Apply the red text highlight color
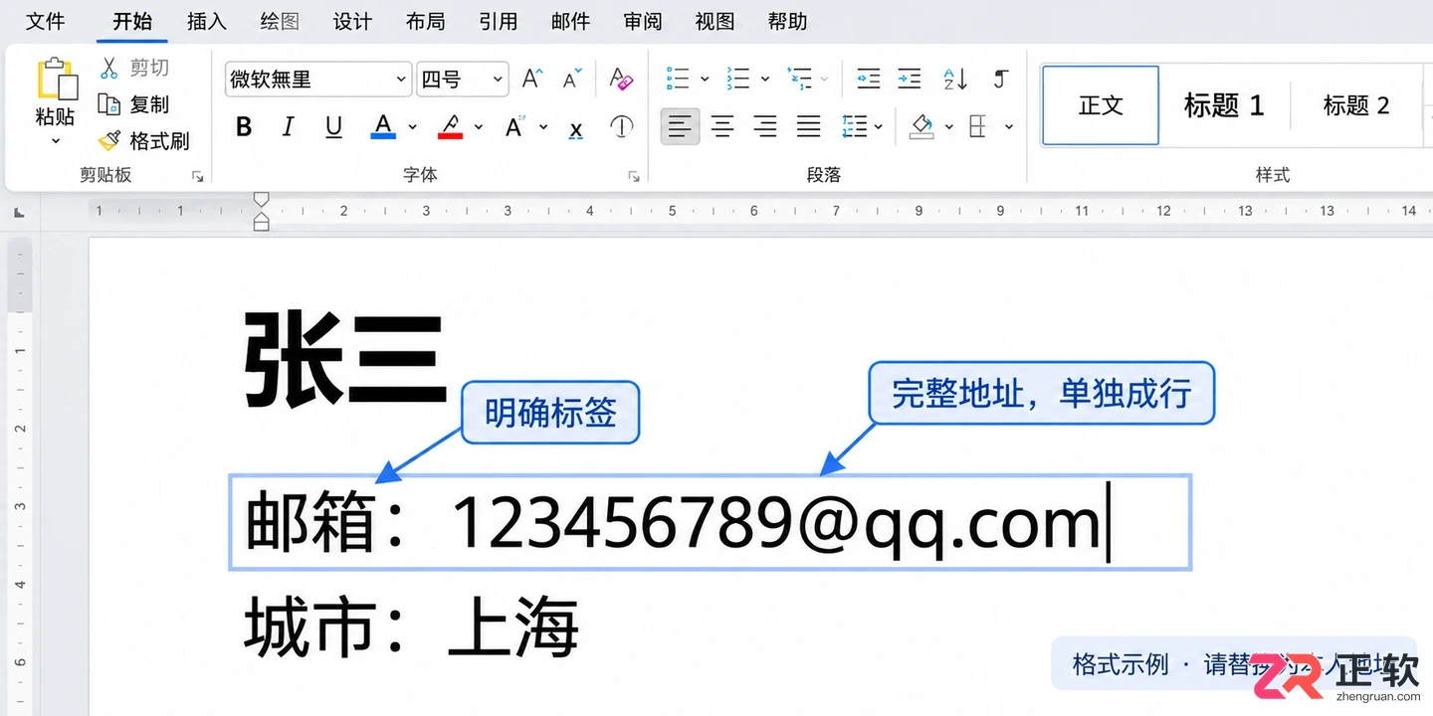This screenshot has width=1433, height=716. coord(450,126)
